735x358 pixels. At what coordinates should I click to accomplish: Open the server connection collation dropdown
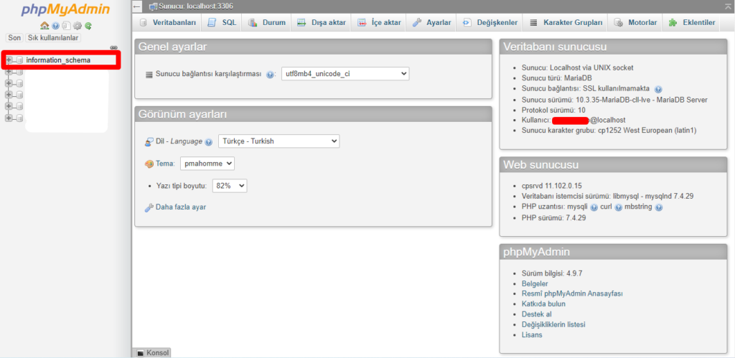coord(345,74)
